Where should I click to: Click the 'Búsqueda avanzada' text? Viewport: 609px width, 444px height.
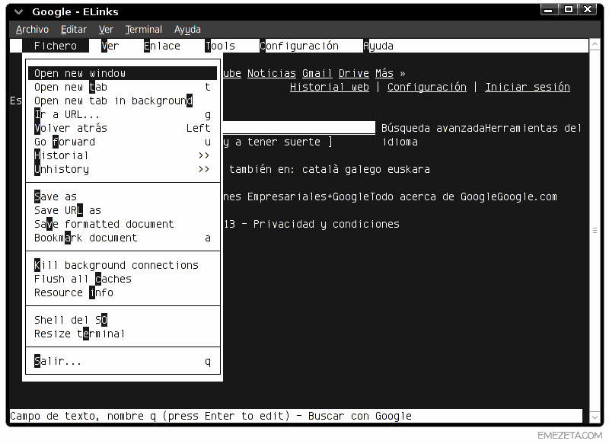[x=433, y=128]
